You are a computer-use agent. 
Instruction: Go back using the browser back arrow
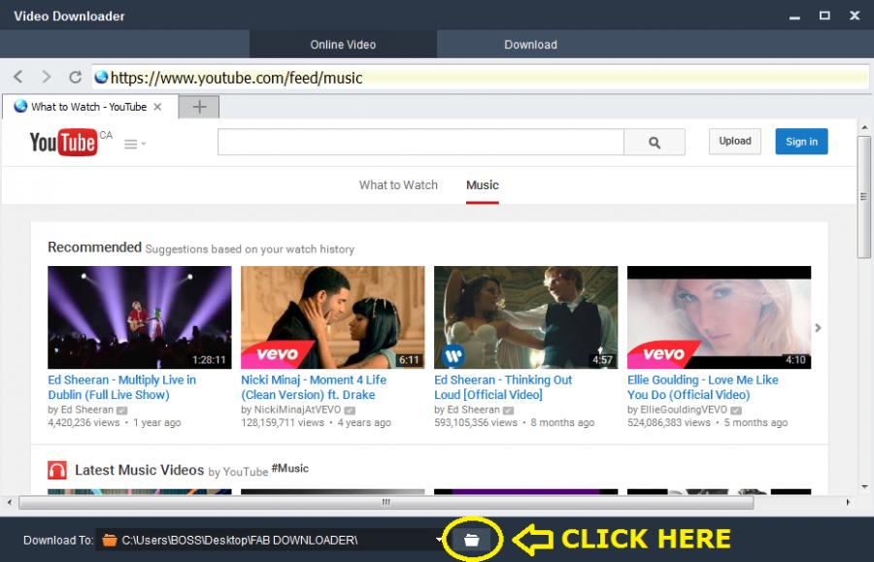pos(17,77)
